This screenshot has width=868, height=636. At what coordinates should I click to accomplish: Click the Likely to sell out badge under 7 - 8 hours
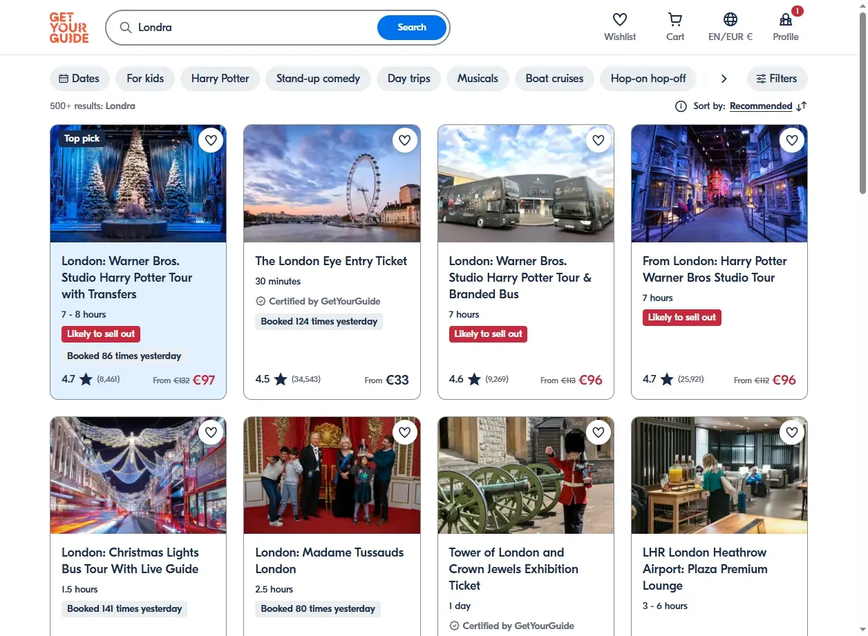pyautogui.click(x=101, y=334)
